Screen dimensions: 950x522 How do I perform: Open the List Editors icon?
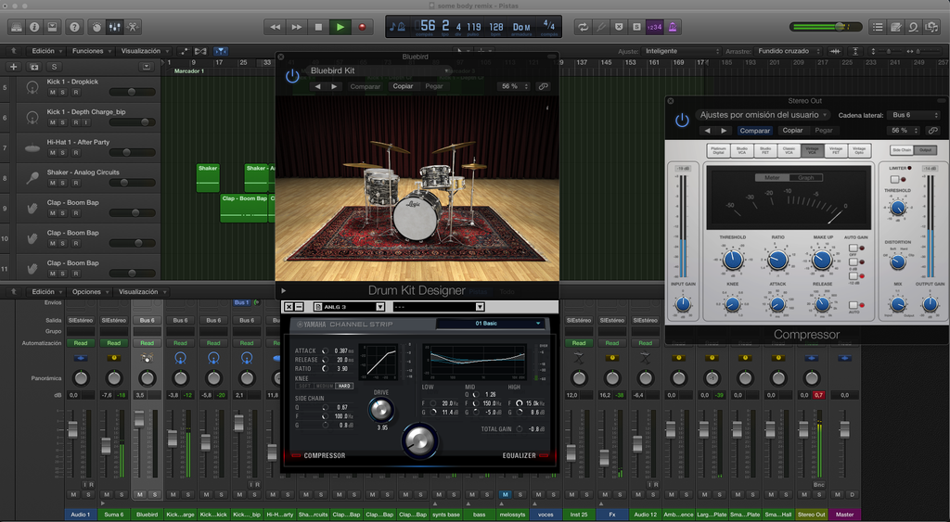pyautogui.click(x=878, y=27)
